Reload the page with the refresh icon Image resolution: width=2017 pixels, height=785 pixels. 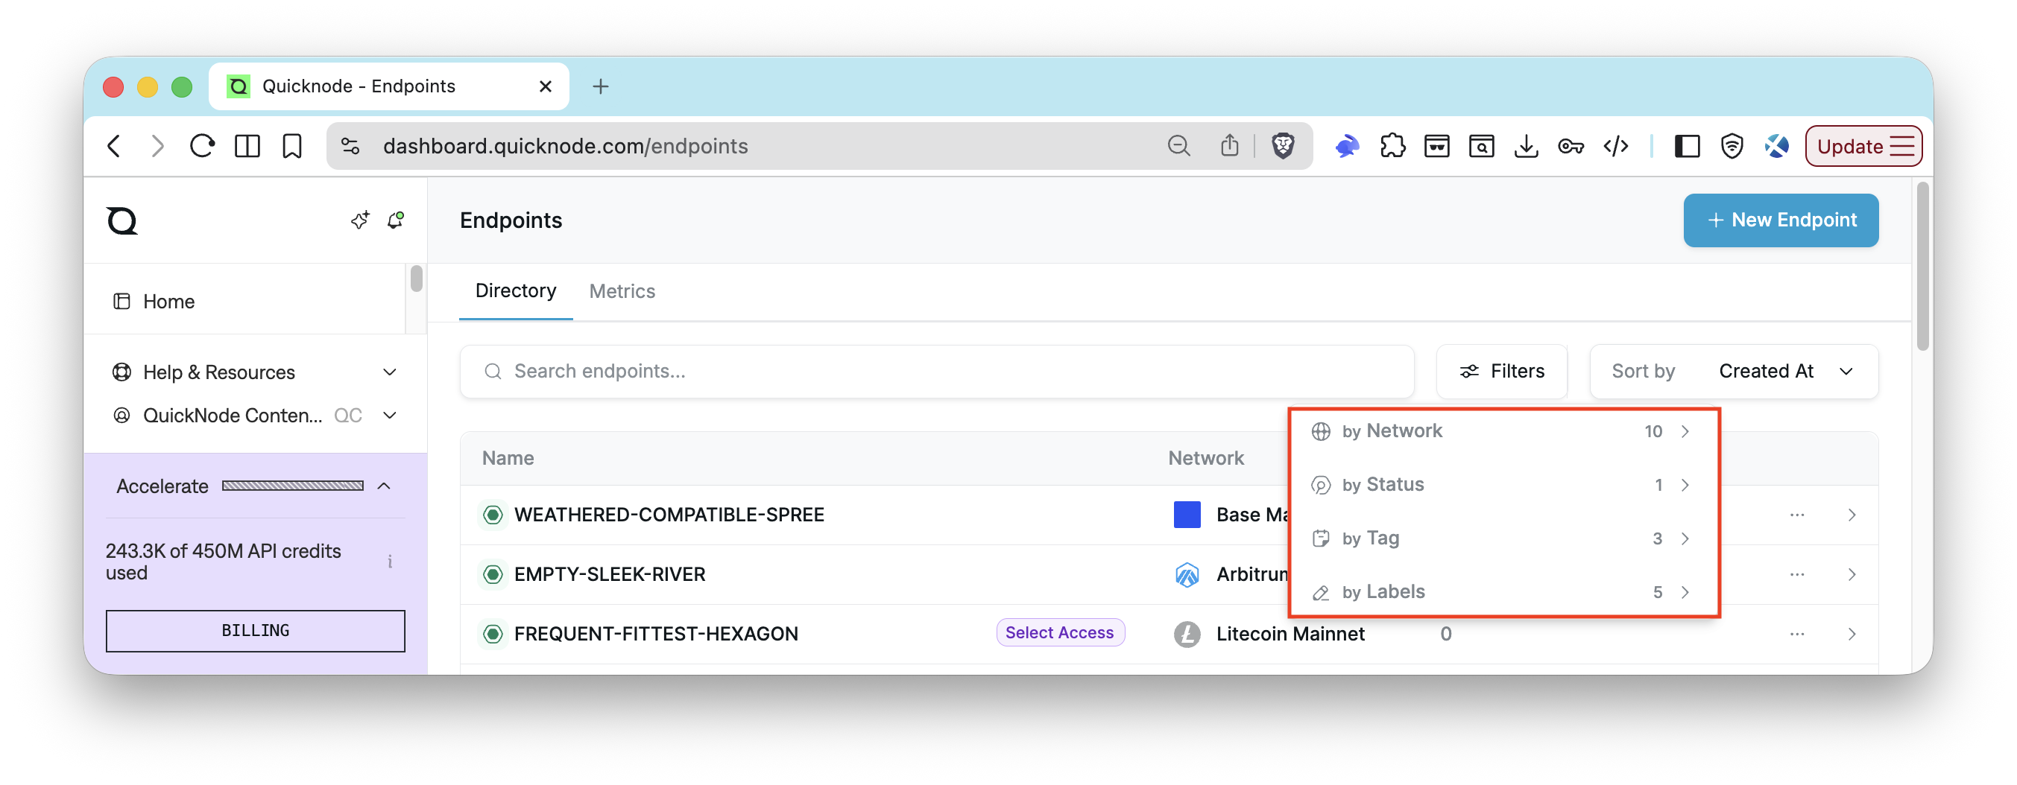tap(202, 145)
